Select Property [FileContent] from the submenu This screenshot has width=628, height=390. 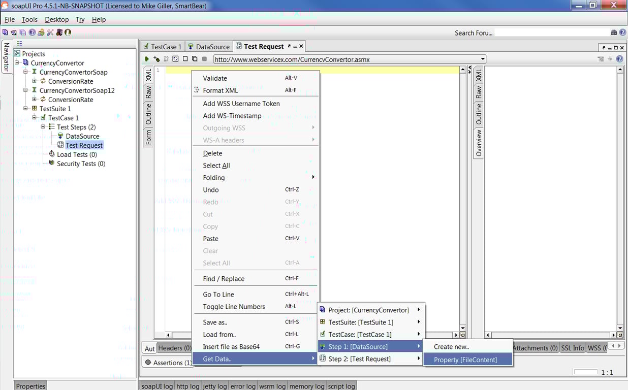(468, 360)
